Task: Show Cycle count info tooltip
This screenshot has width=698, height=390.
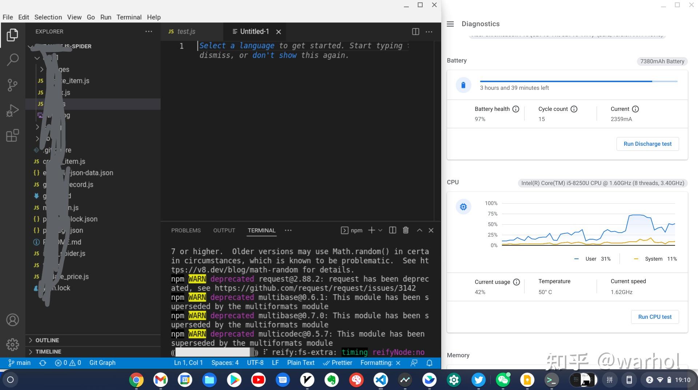Action: [x=574, y=109]
